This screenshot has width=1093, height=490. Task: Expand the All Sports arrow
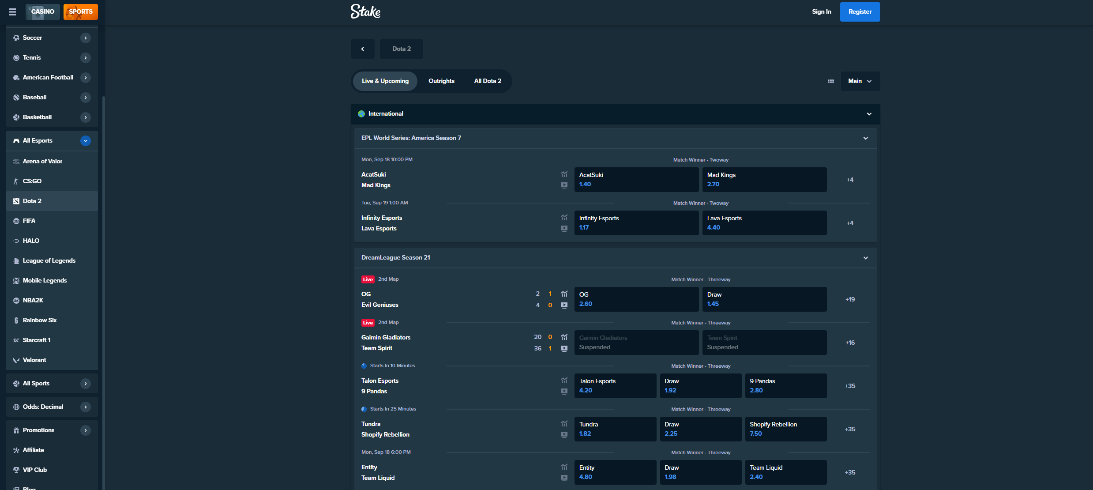click(x=86, y=384)
